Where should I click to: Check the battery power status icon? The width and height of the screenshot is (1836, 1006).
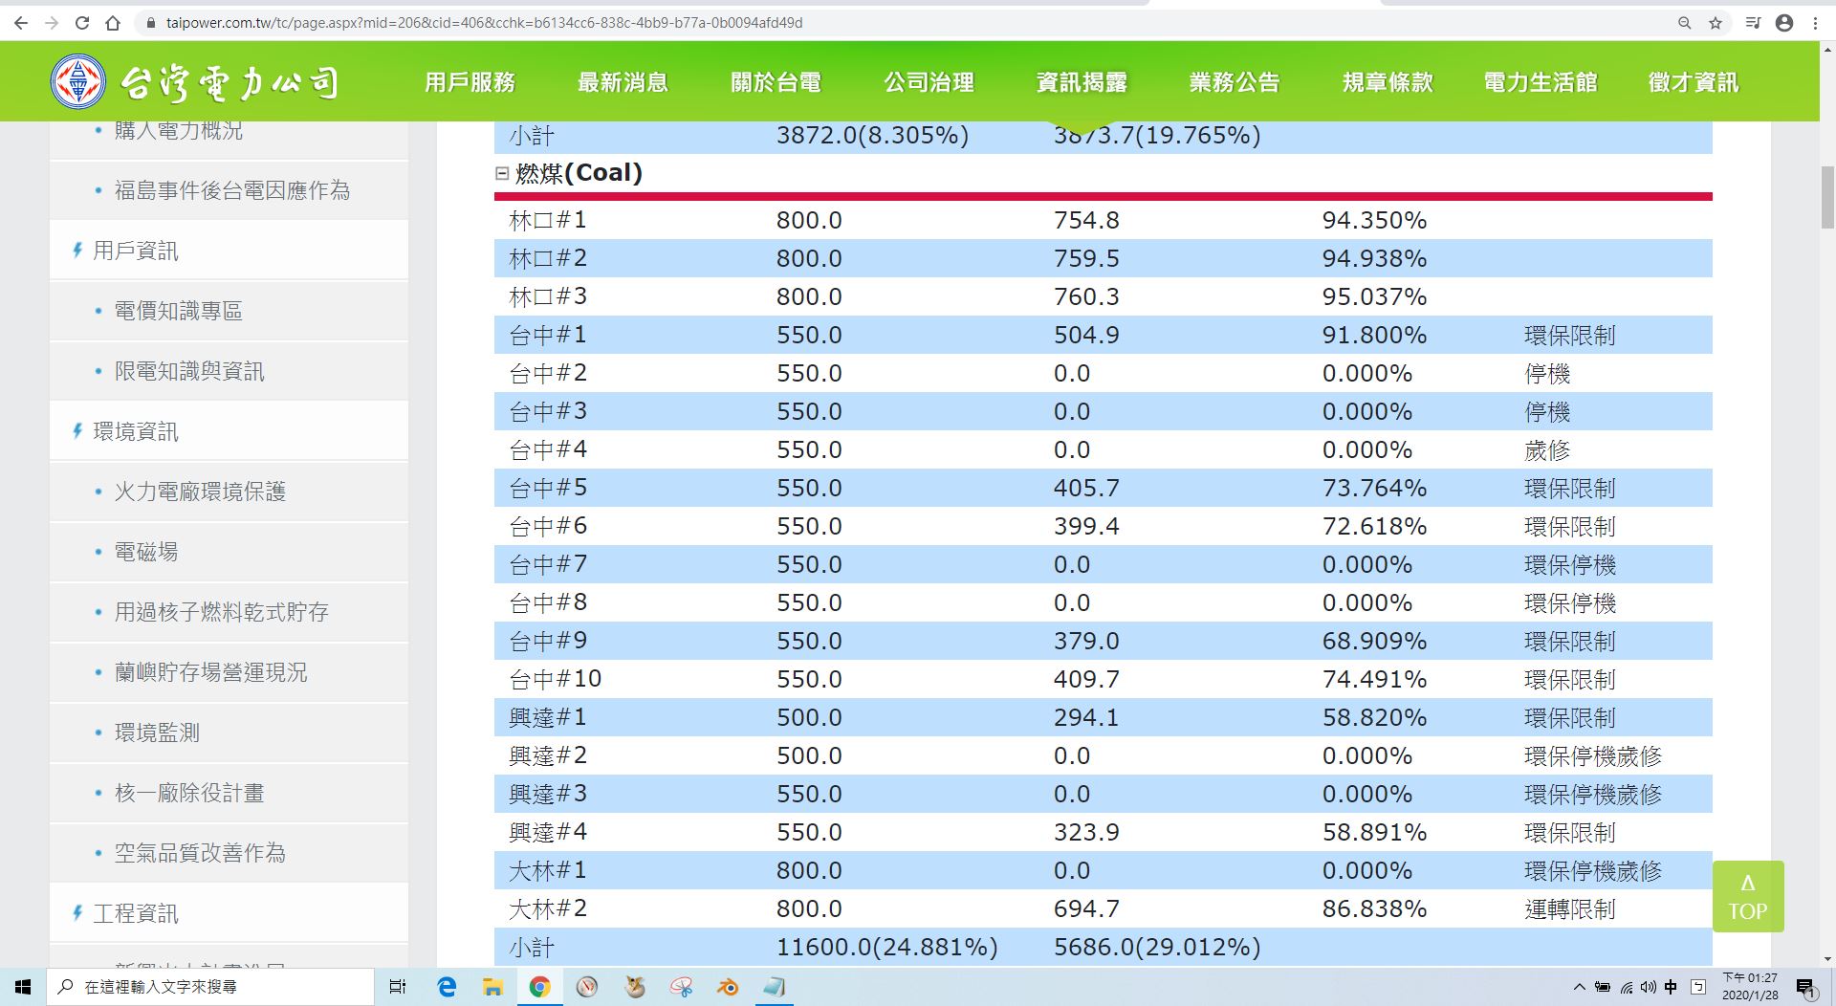click(x=1603, y=988)
